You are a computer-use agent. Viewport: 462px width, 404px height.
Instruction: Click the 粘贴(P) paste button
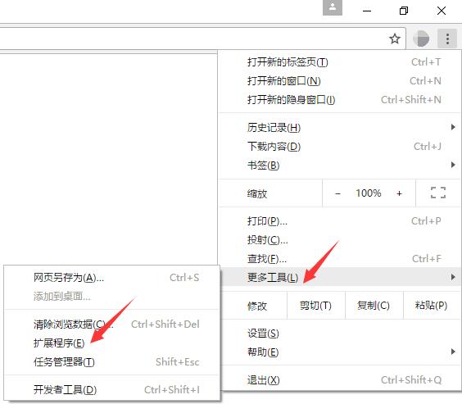432,306
